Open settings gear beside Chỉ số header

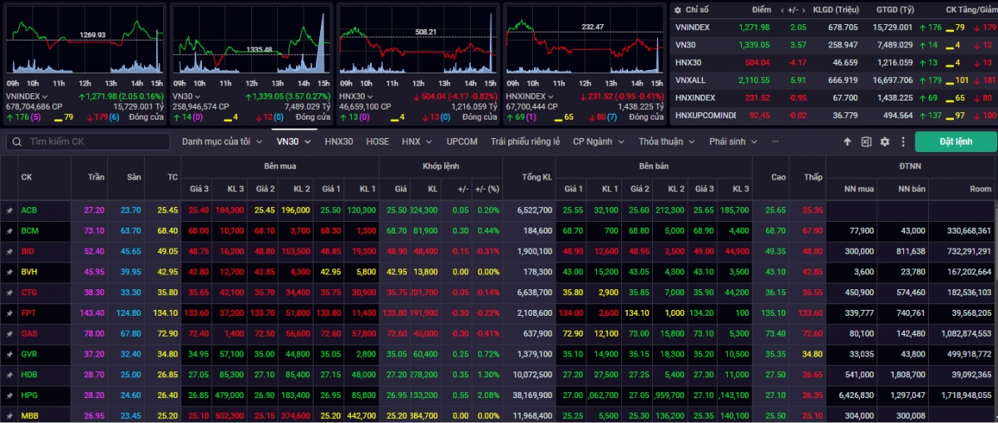point(678,10)
